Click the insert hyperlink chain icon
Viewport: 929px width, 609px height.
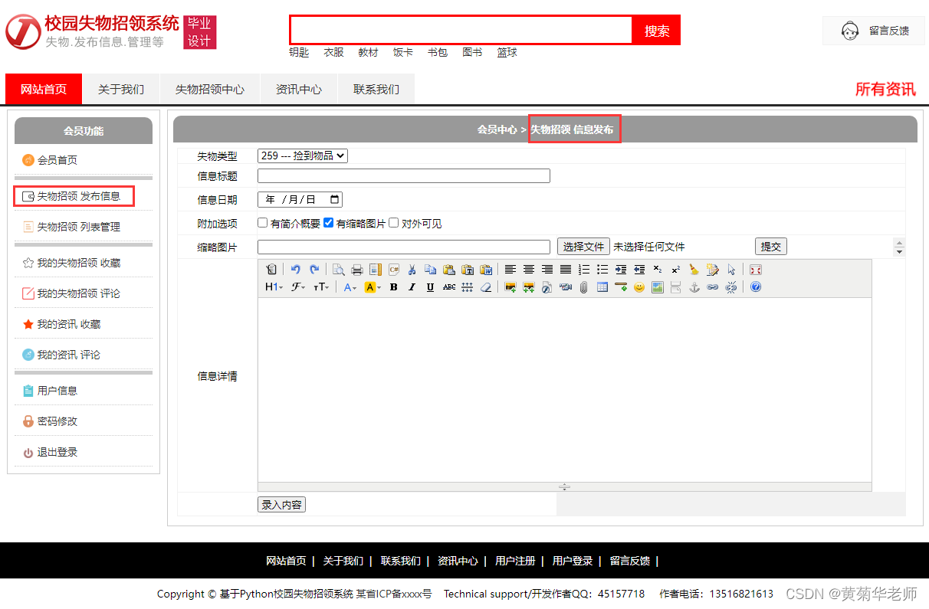pos(713,286)
